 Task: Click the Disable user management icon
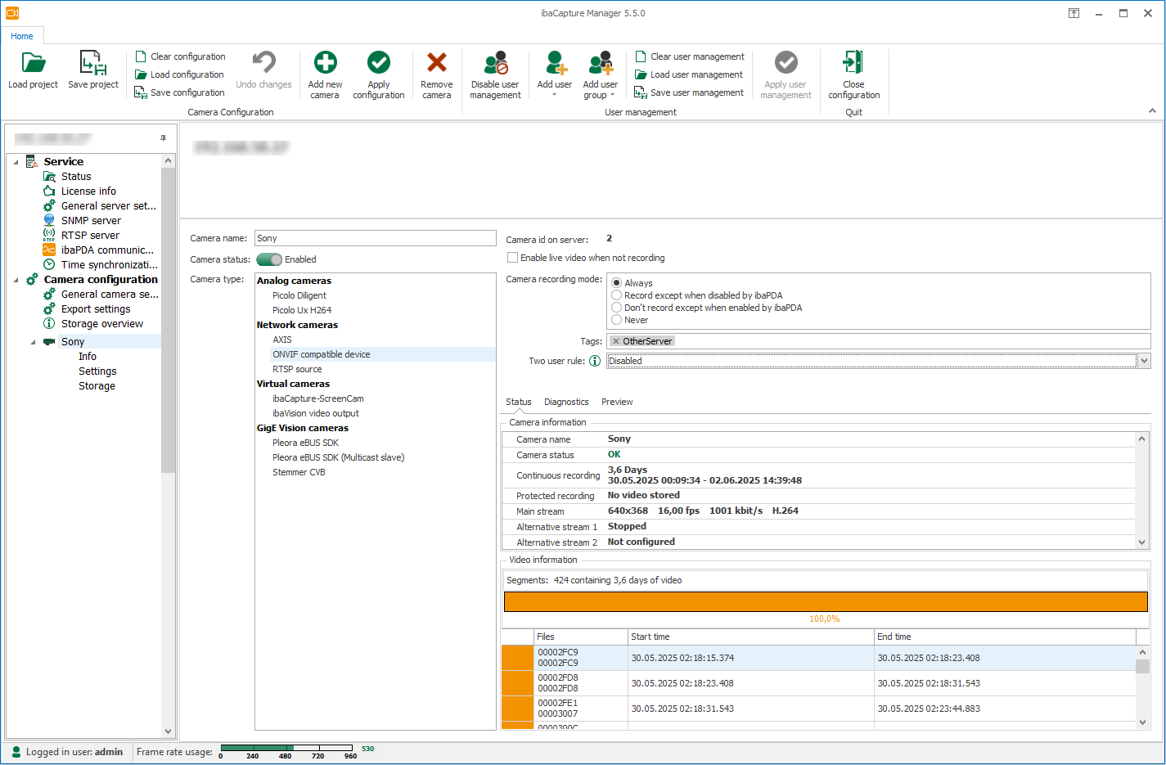[x=495, y=63]
